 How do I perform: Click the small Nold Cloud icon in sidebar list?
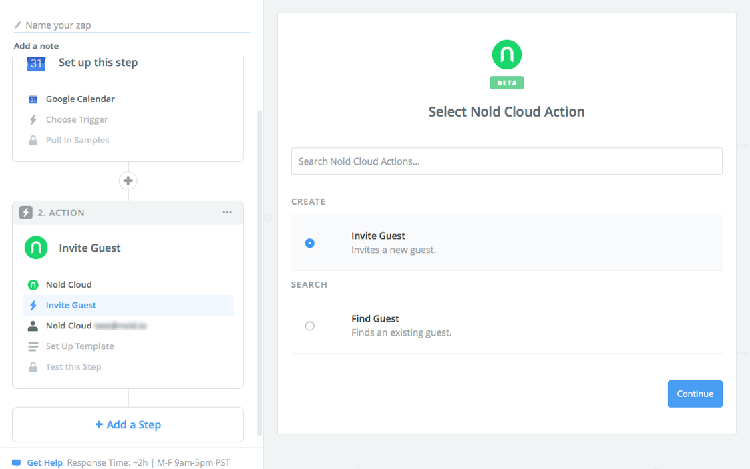tap(33, 285)
